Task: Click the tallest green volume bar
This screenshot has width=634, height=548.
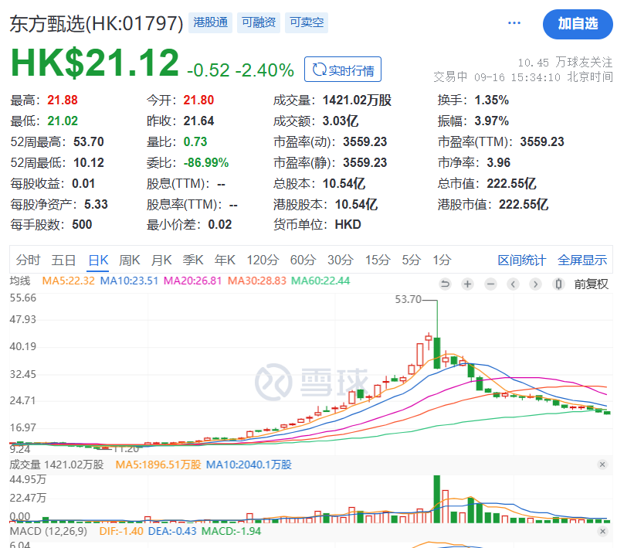Action: pos(436,499)
